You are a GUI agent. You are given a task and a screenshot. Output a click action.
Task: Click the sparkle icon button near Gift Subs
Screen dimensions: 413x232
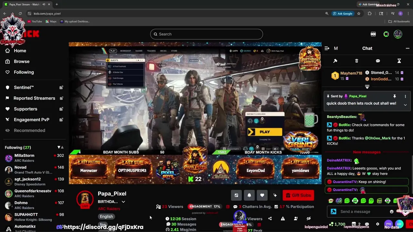[x=275, y=195]
